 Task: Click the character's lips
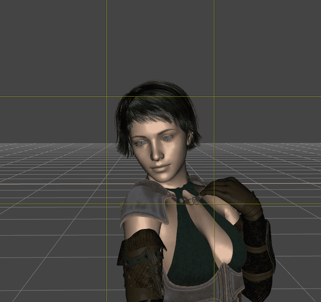[160, 169]
